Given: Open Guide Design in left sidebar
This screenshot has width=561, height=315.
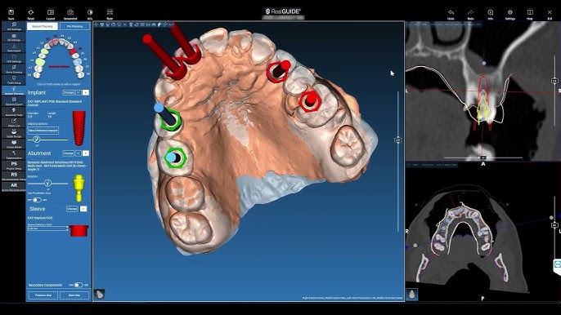Looking at the screenshot, I should point(14,133).
